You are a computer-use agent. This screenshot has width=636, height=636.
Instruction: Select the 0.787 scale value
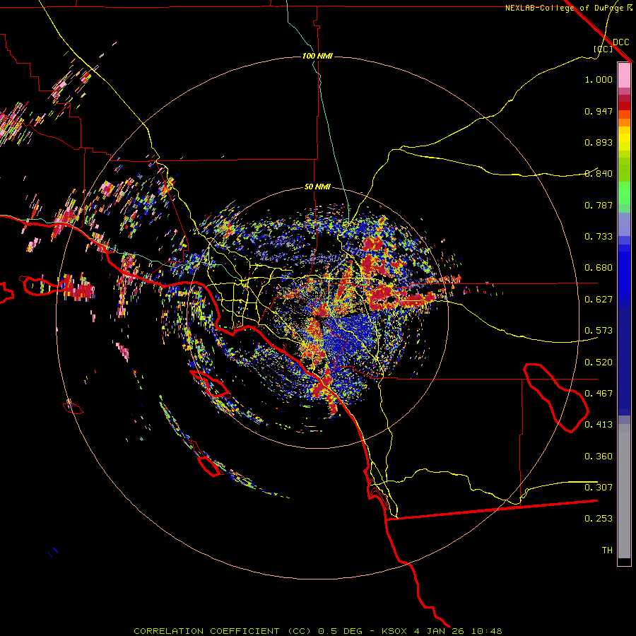599,205
